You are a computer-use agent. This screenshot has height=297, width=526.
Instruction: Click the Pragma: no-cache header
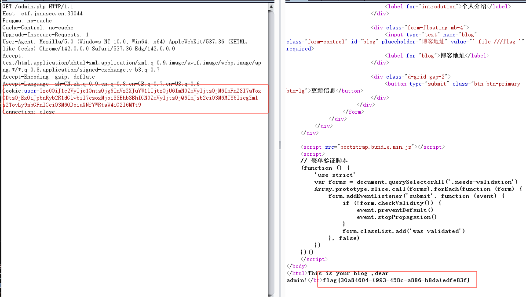click(x=27, y=21)
